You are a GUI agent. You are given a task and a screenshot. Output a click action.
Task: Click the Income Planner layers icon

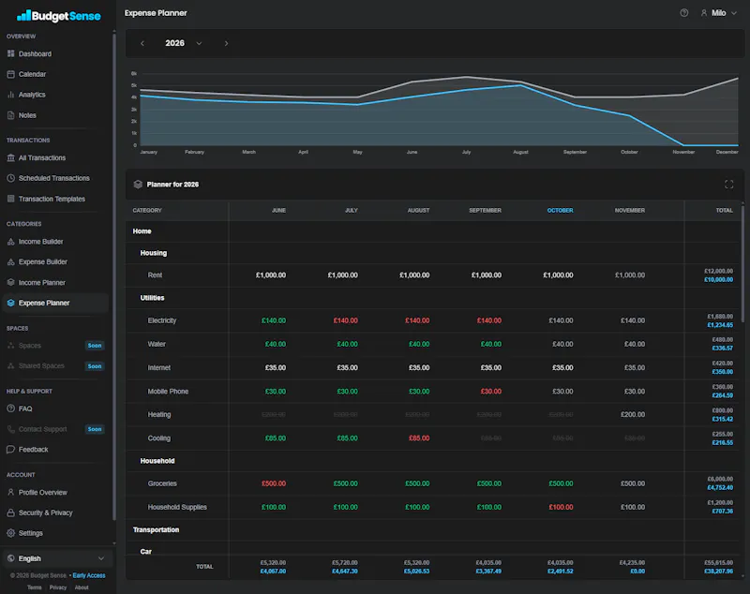(10, 282)
